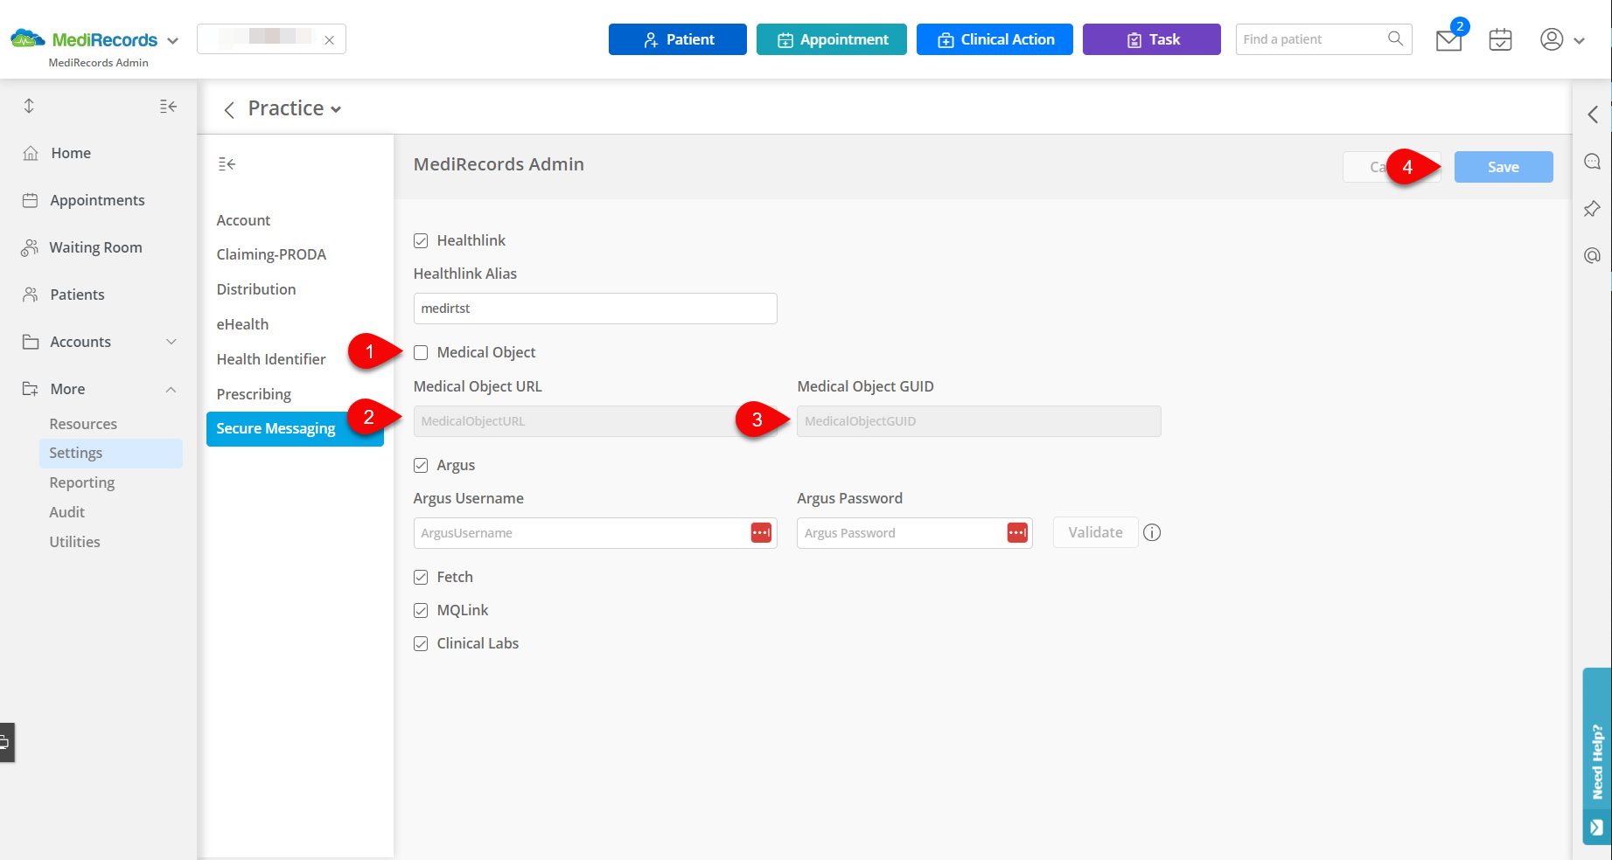The height and width of the screenshot is (860, 1612).
Task: Click the Appointments calendar sidebar icon
Action: coord(30,200)
